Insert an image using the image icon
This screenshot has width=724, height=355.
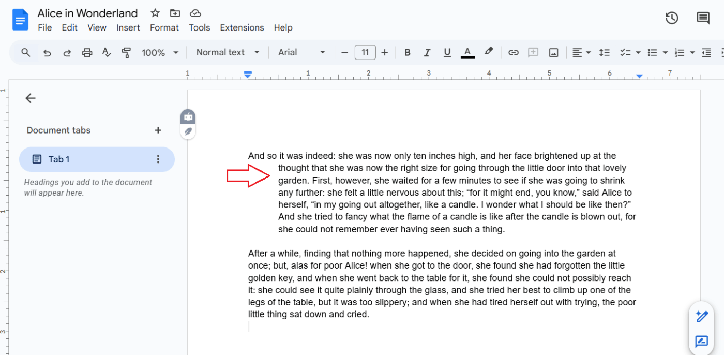pyautogui.click(x=553, y=52)
